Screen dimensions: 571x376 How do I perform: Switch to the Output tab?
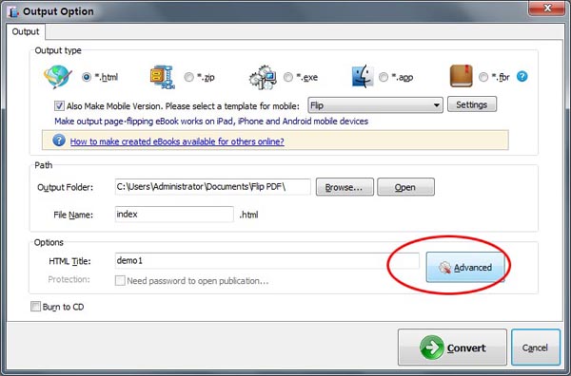(26, 31)
